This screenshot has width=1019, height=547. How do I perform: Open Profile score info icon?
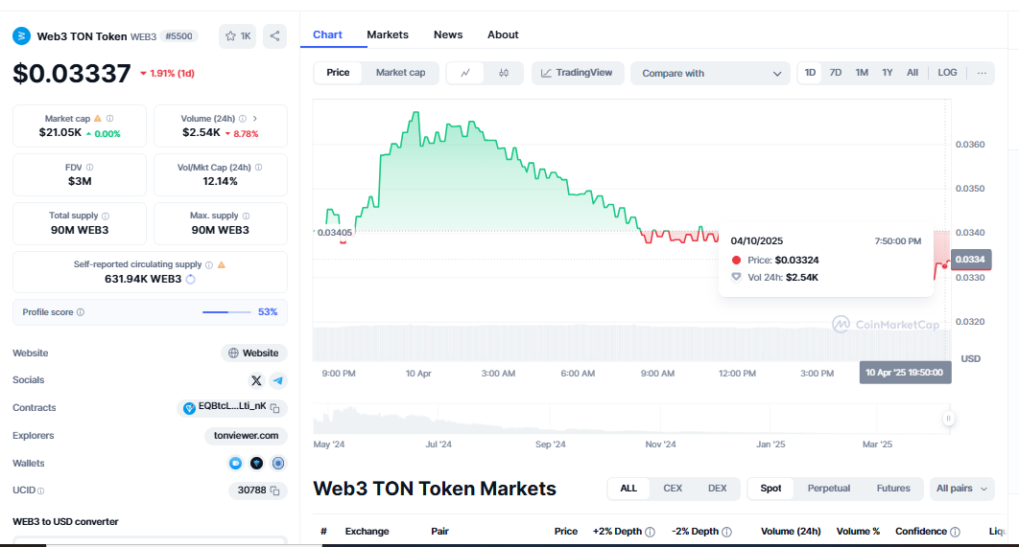coord(81,312)
